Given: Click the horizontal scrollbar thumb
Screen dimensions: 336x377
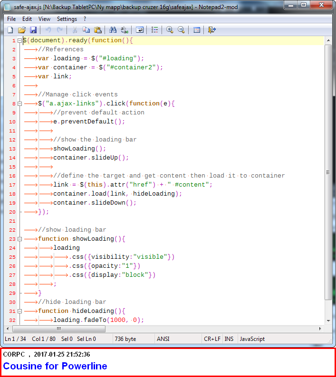Looking at the screenshot, I should (x=58, y=329).
